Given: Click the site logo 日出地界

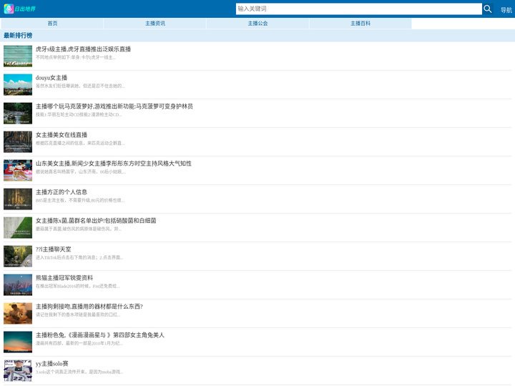Looking at the screenshot, I should click(20, 9).
